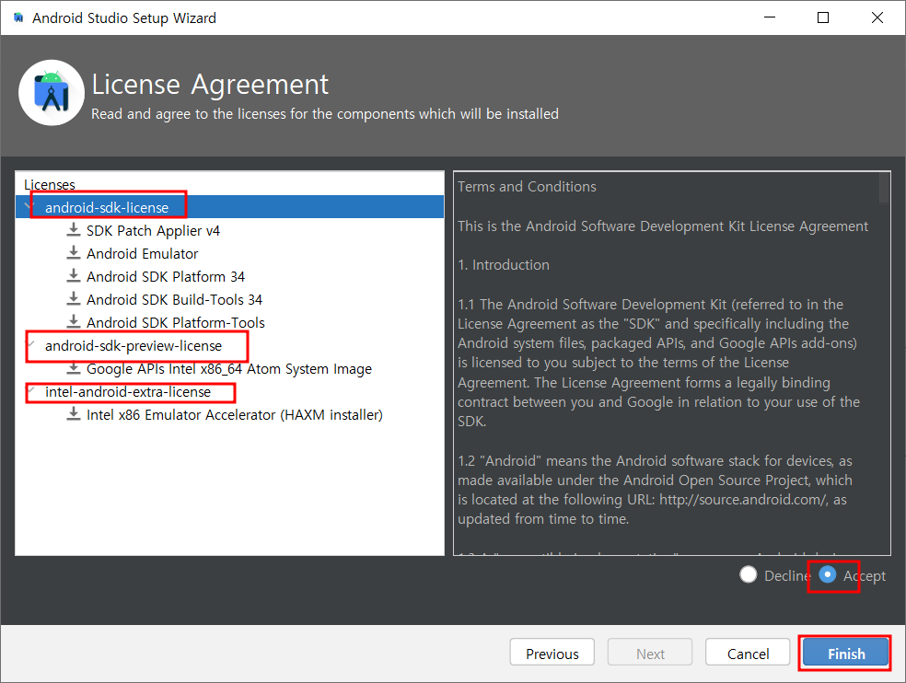The width and height of the screenshot is (906, 683).
Task: Click the Cancel button
Action: tap(748, 654)
